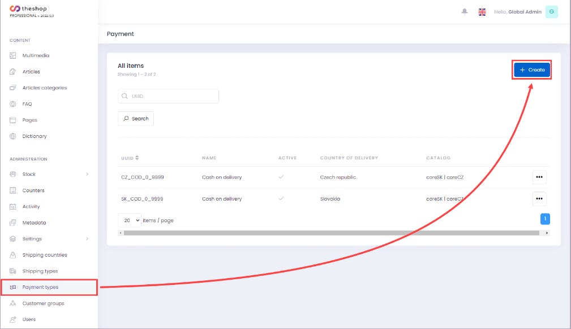Click the Activity calendar icon
571x329 pixels.
tap(13, 207)
